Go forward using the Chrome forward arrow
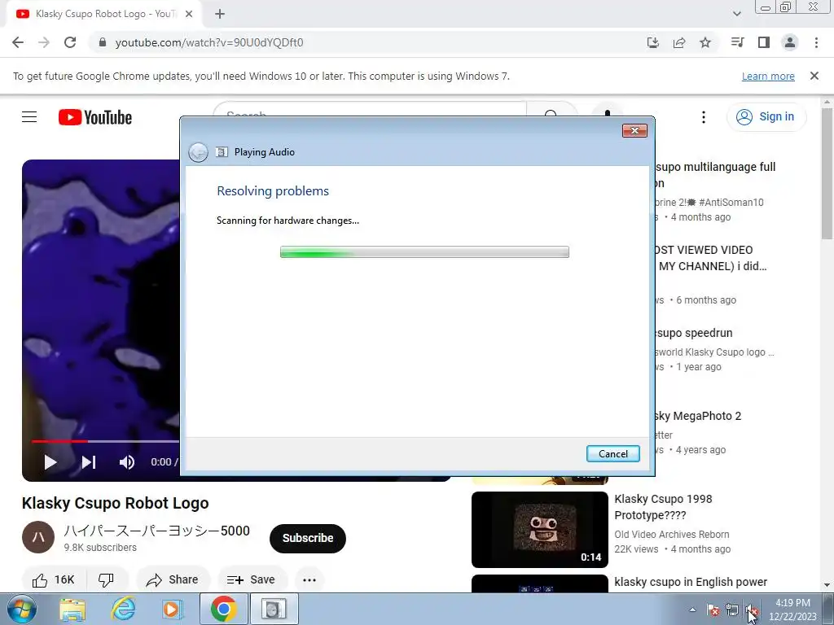This screenshot has height=625, width=834. [44, 42]
